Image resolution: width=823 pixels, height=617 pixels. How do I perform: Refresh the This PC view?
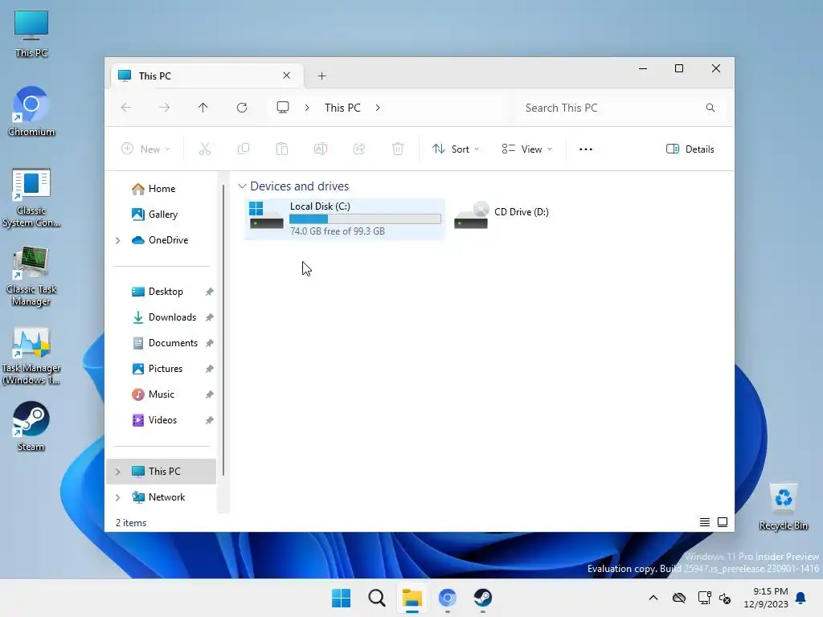tap(241, 108)
